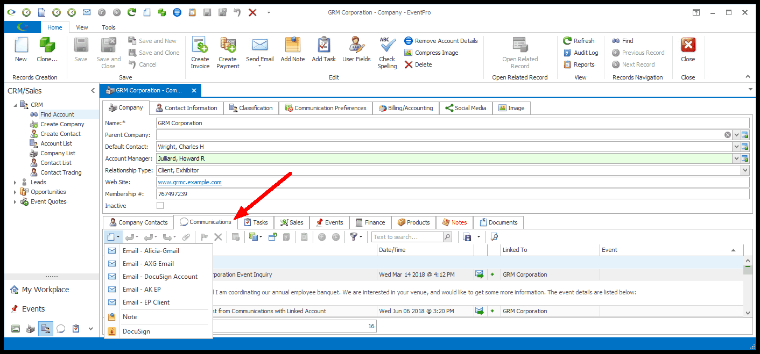Add a note using the ribbon icon
Screen dimensions: 760x354
(x=293, y=45)
